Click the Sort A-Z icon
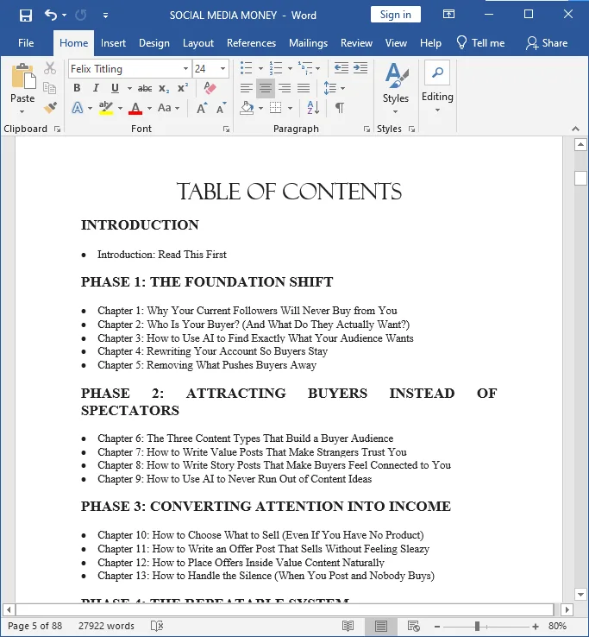 313,108
